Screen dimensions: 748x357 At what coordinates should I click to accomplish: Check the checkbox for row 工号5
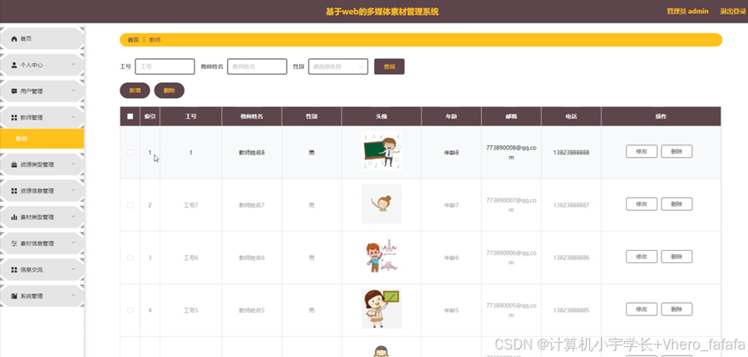(130, 311)
